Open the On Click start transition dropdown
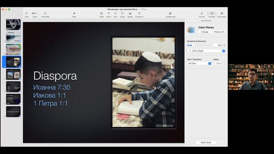Image resolution: width=274 pixels, height=154 pixels. tap(199, 63)
